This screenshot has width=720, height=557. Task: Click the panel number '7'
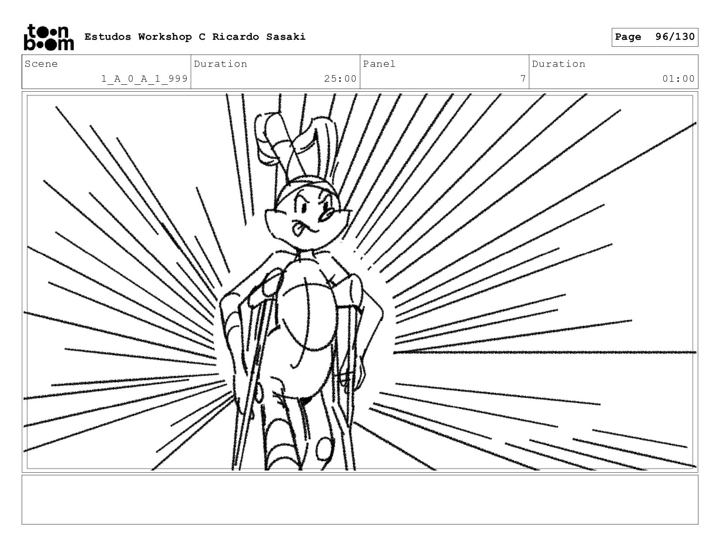pyautogui.click(x=523, y=79)
